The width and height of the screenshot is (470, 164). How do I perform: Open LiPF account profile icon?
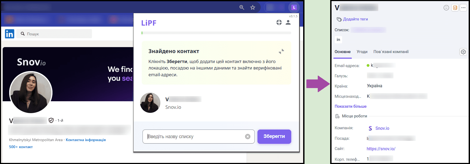(288, 22)
